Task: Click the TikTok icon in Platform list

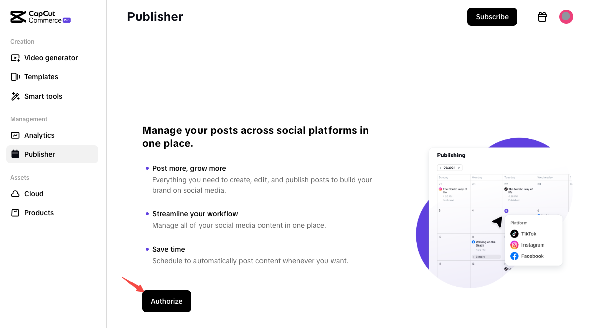Action: pyautogui.click(x=514, y=234)
